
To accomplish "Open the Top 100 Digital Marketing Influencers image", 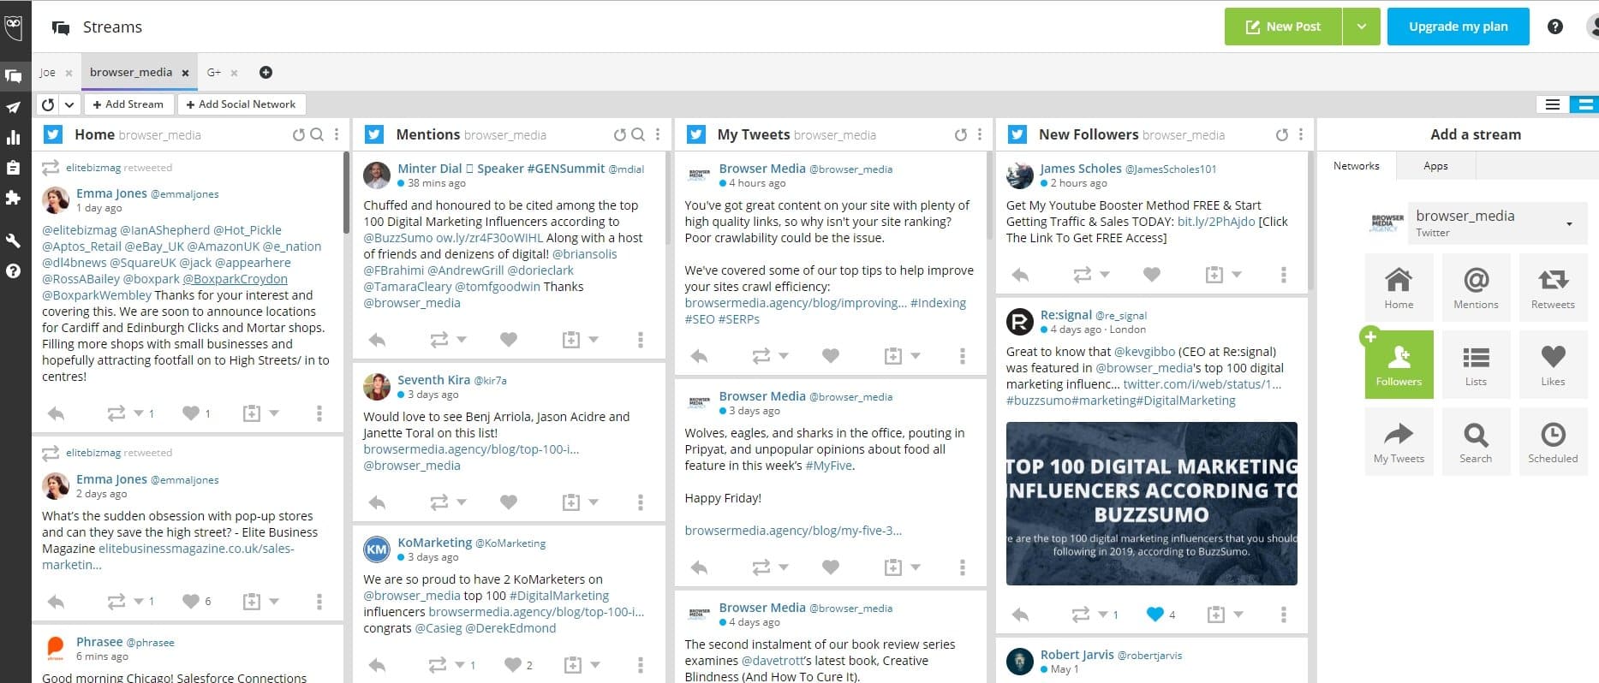I will tap(1151, 503).
